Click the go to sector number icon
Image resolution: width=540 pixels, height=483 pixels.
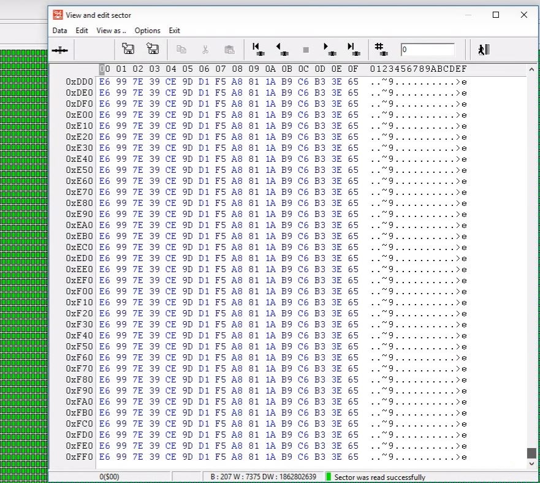pos(380,49)
